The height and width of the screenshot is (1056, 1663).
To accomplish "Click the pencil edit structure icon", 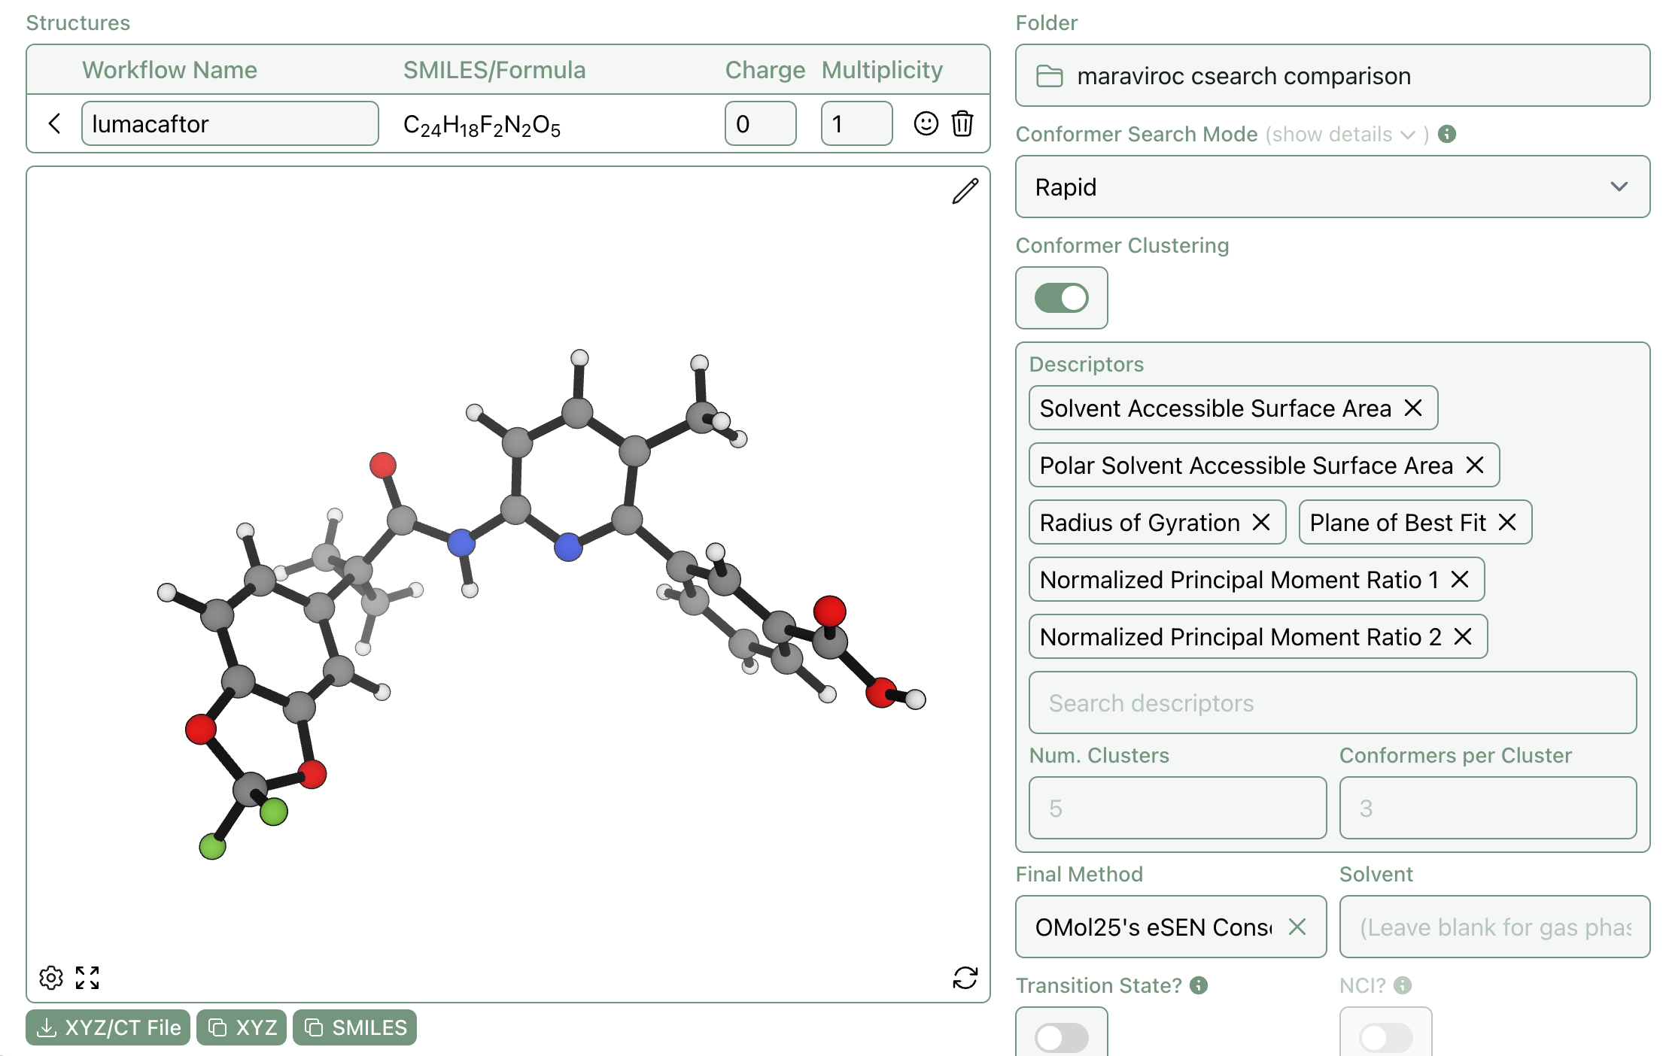I will (x=965, y=191).
